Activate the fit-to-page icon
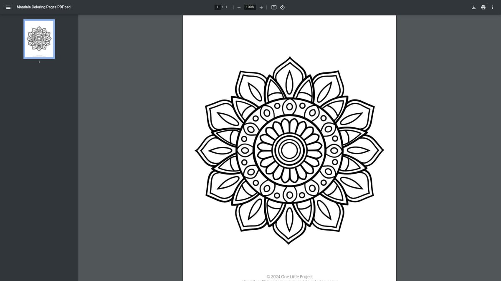501x281 pixels. [273, 7]
